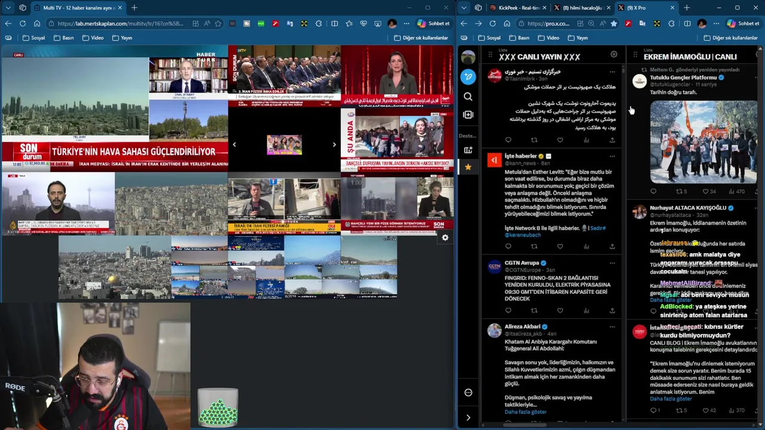Open a new tab in Multi TV window
The image size is (765, 430).
[134, 8]
